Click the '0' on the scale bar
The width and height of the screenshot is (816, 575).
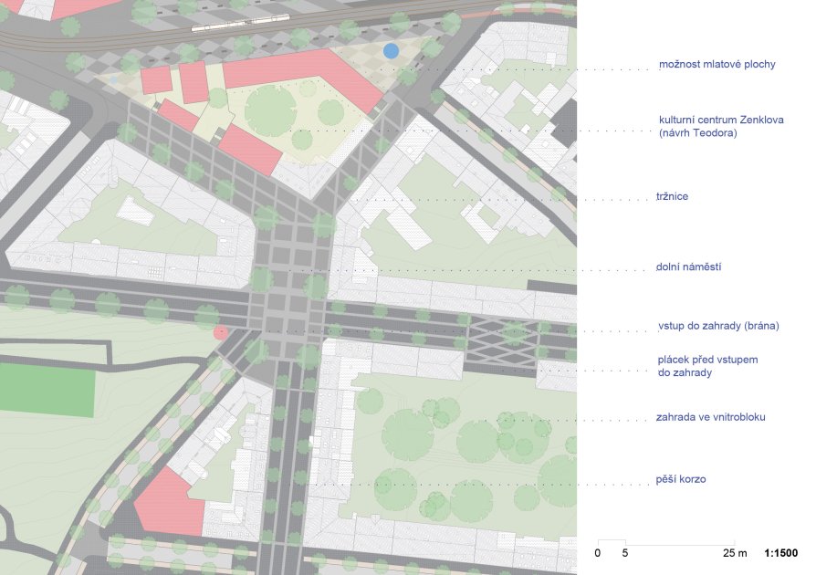pos(598,553)
